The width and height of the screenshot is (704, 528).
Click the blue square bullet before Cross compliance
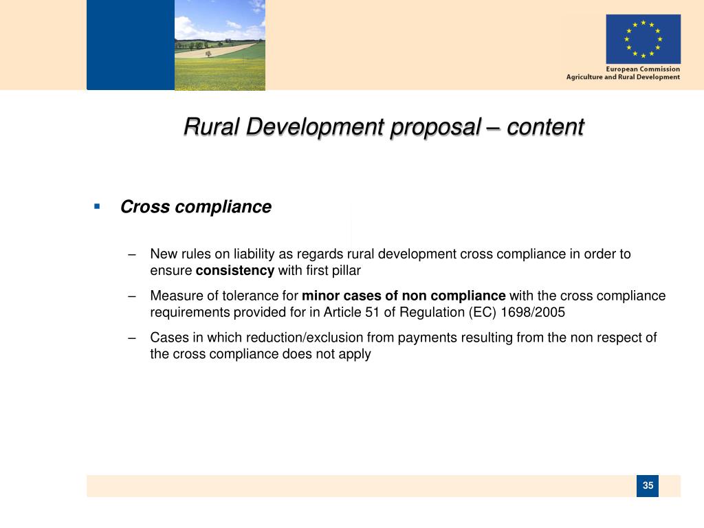97,206
